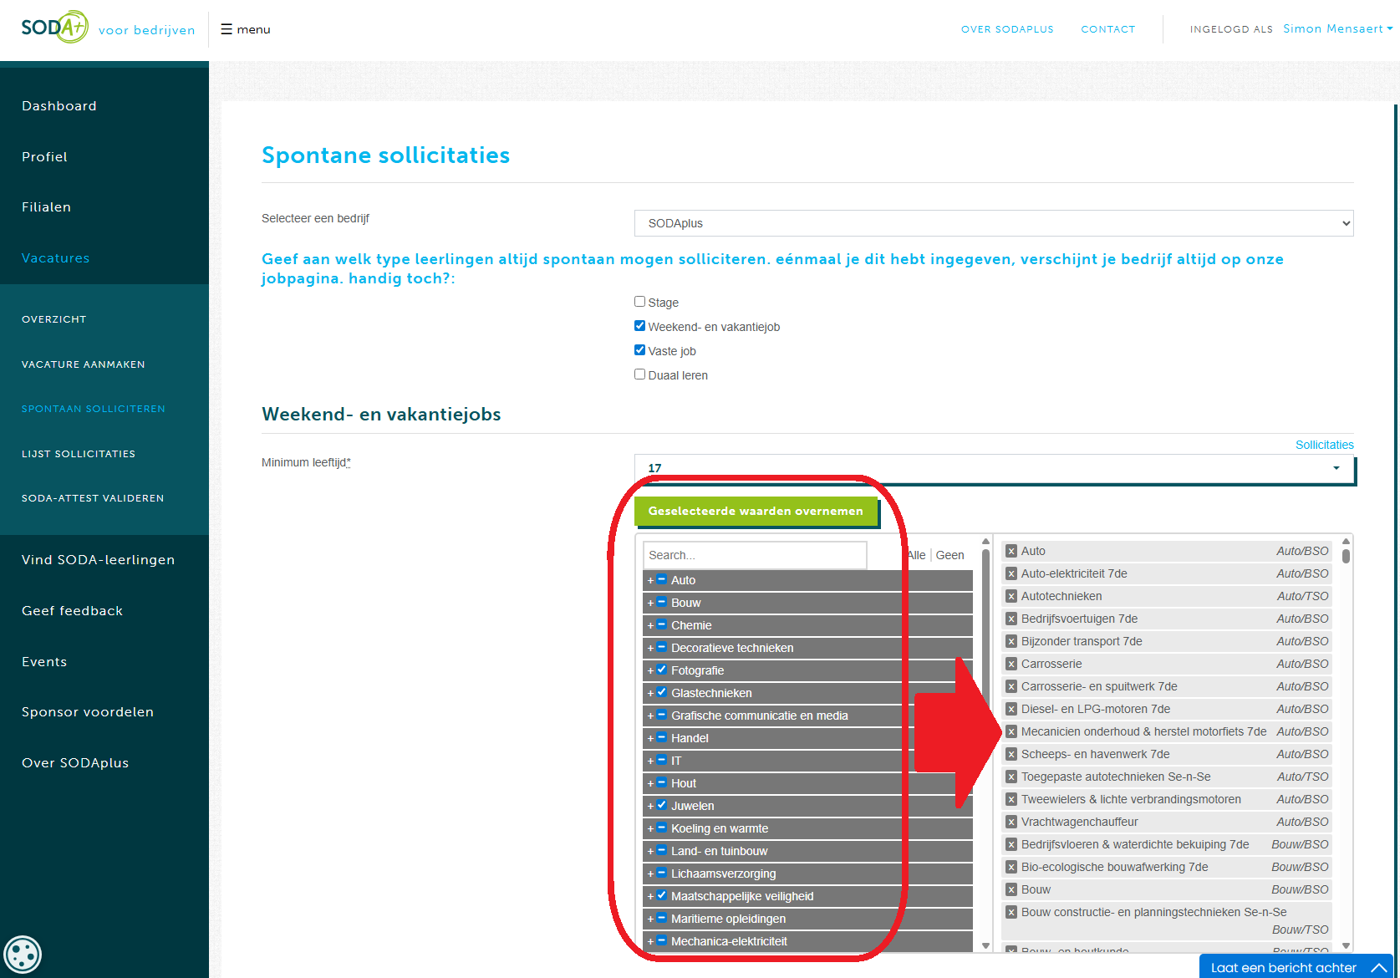Remove Carrosserie using its x icon
The image size is (1400, 978).
[1011, 664]
